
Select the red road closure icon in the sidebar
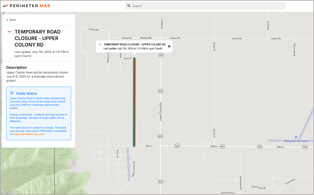[9, 31]
